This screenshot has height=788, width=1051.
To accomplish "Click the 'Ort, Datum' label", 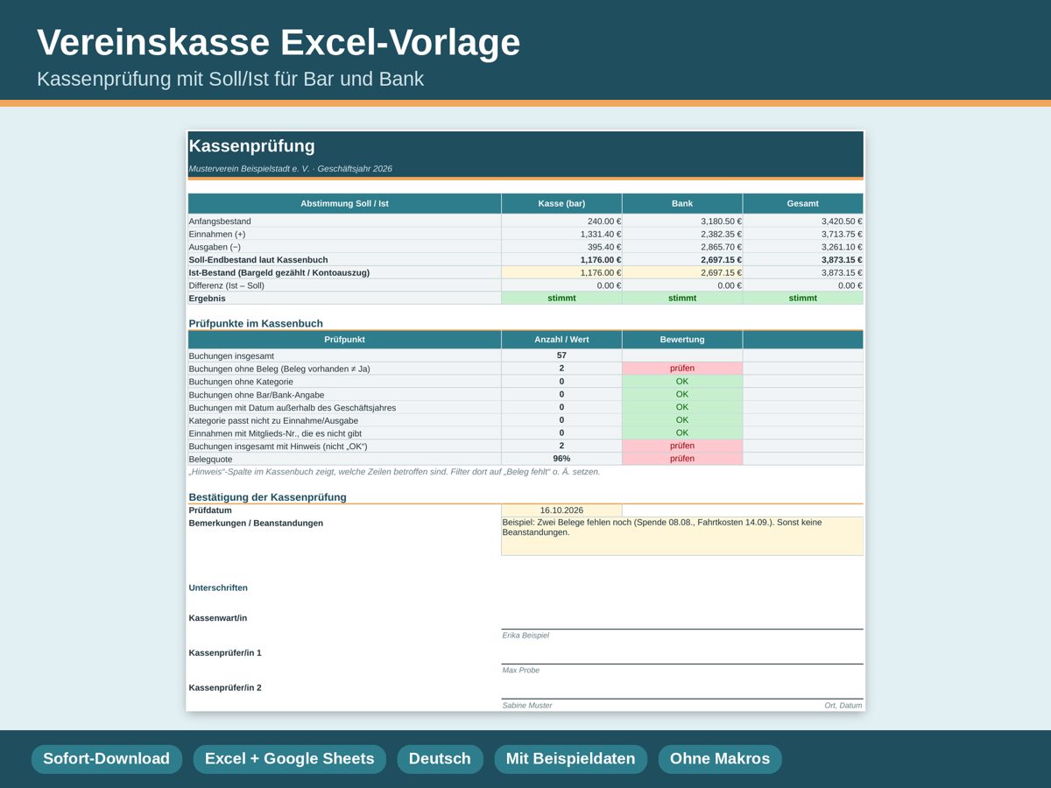I will [843, 706].
